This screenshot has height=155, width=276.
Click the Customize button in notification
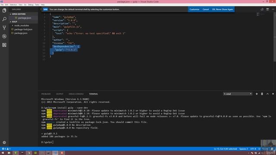pos(194,9)
